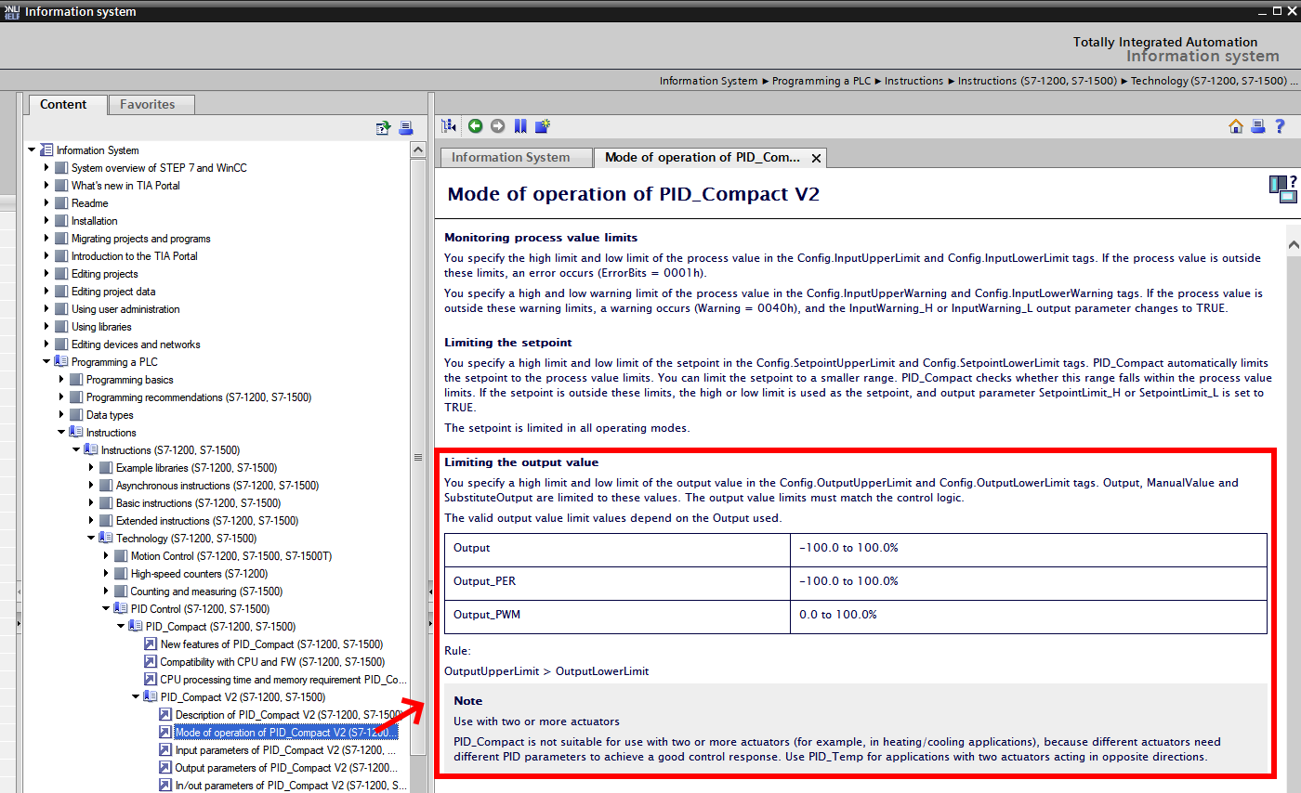Click the blue bookmarks icon in toolbar

coord(520,126)
